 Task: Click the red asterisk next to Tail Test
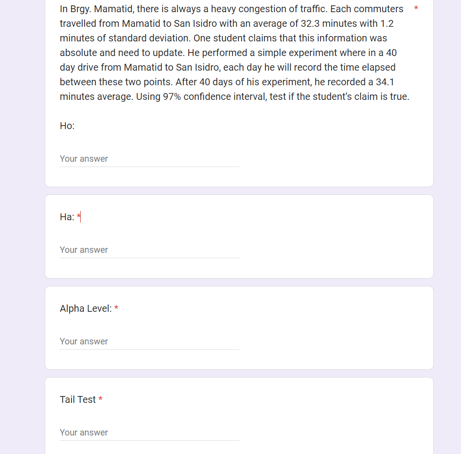click(x=100, y=399)
